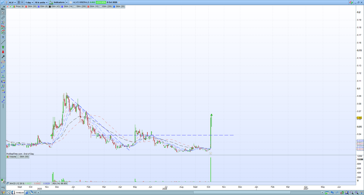Choose the ellipse drawing tool
Image resolution: width=364 pixels, height=195 pixels.
[3, 62]
